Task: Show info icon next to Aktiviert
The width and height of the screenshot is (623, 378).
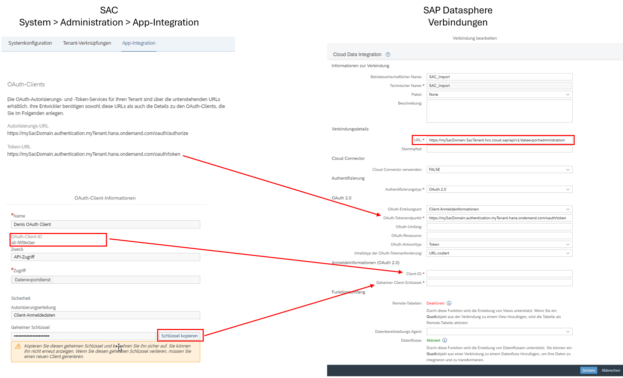Action: [445, 340]
